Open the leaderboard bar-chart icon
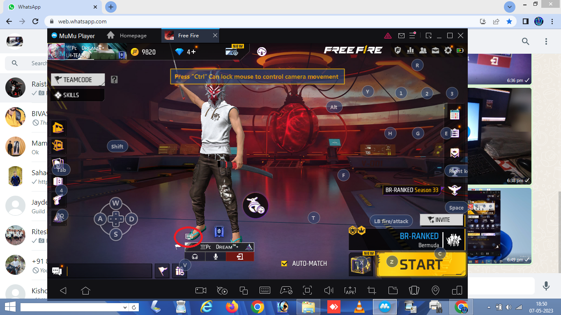This screenshot has width=561, height=315. tap(410, 50)
